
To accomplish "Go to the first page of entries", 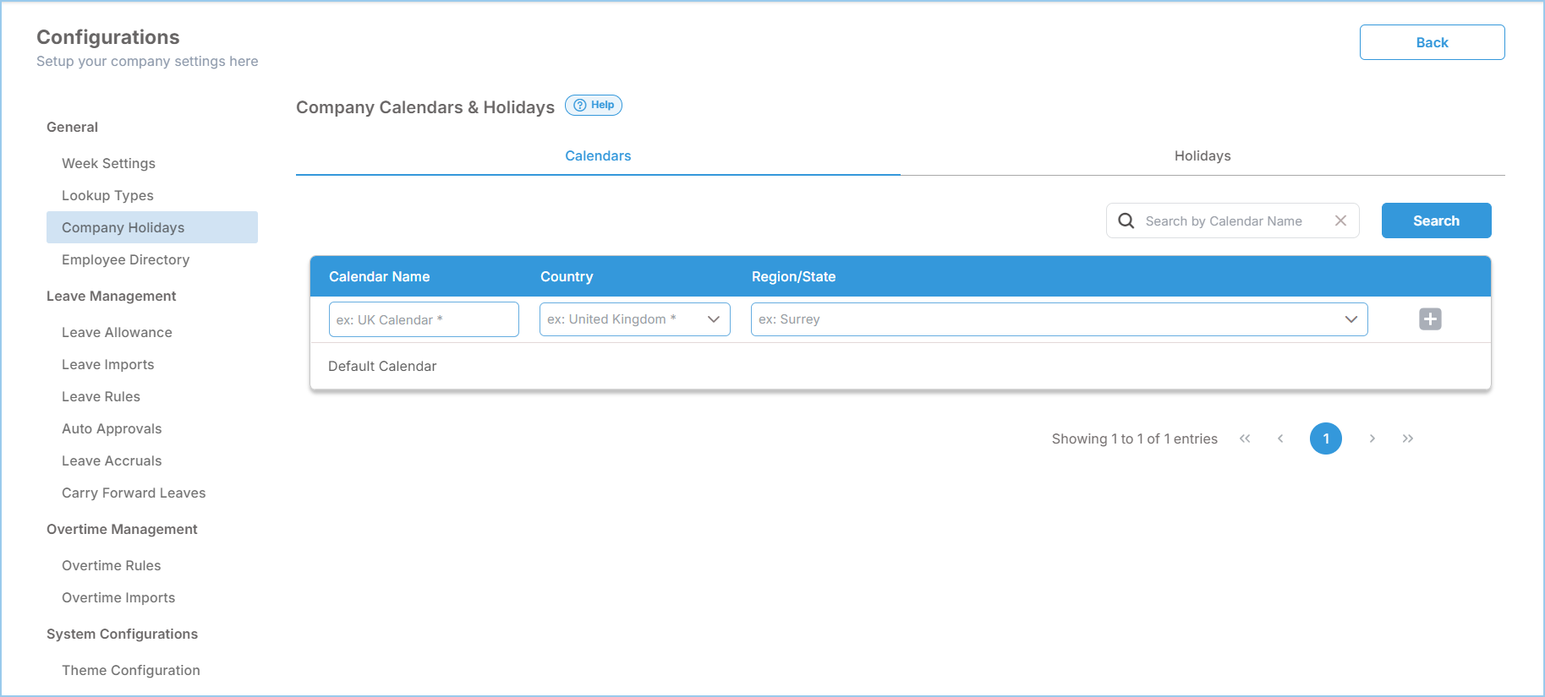I will (1245, 438).
